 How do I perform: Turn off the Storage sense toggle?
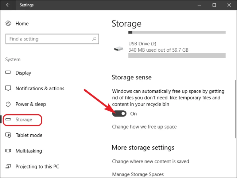pyautogui.click(x=119, y=114)
